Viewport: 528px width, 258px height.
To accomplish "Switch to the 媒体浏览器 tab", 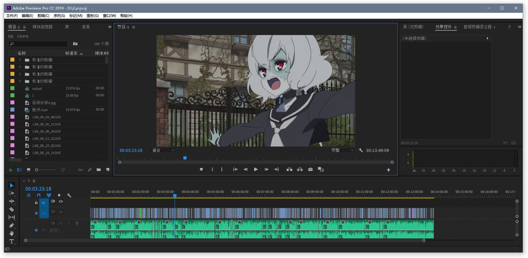I will [43, 27].
